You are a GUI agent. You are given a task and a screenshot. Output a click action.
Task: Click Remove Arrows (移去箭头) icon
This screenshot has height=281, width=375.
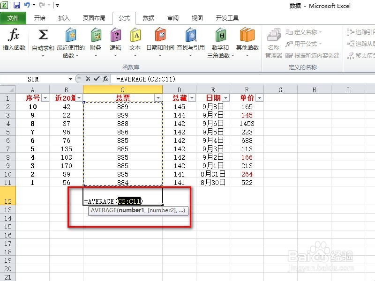350,55
